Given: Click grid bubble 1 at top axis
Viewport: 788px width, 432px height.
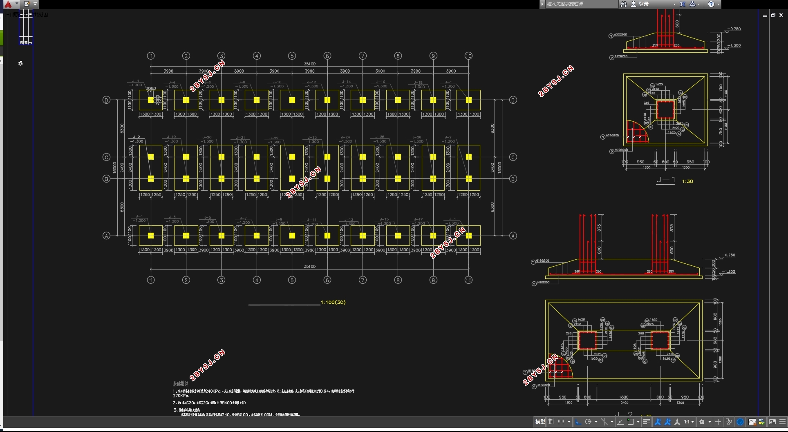Looking at the screenshot, I should coord(151,56).
